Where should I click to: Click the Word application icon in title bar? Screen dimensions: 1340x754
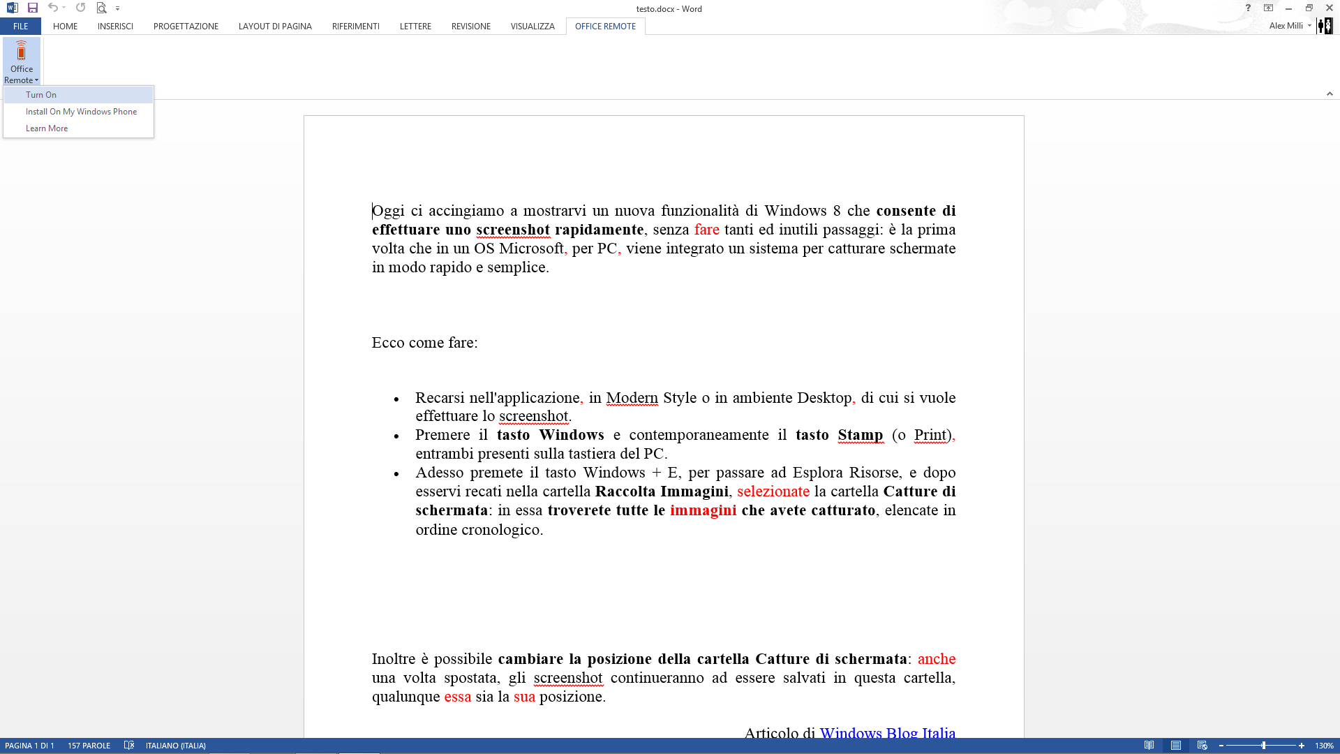pyautogui.click(x=12, y=8)
